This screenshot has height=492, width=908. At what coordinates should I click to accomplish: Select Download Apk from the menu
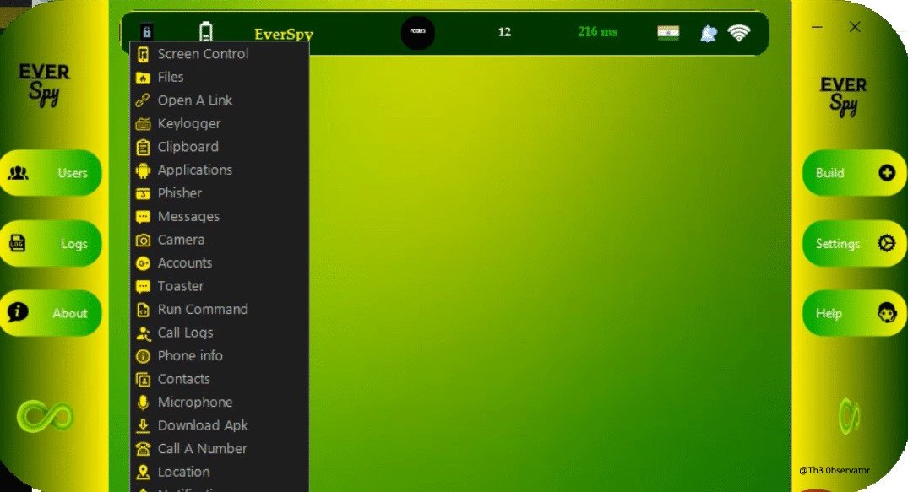click(203, 425)
